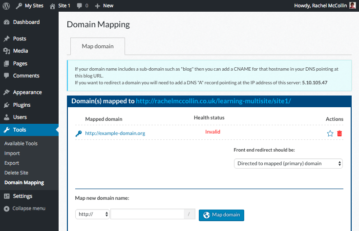Screen dimensions: 359x231
Task: Click the Map new domain name label
Action: tap(102, 198)
